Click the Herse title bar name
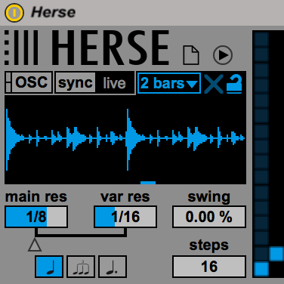The image size is (284, 284). tap(53, 12)
